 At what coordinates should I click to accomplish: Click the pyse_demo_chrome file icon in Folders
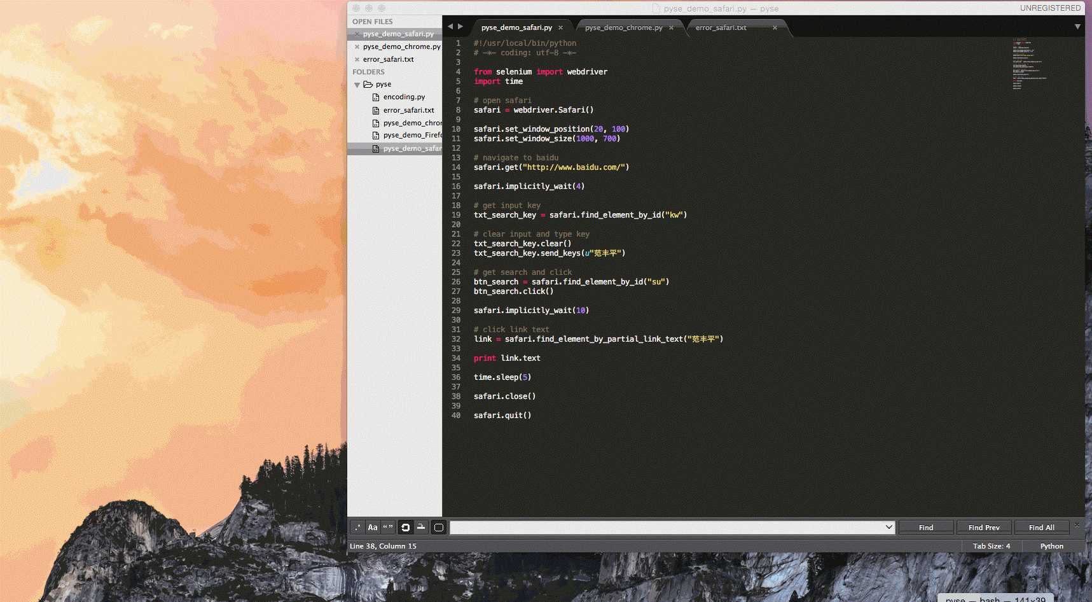376,123
